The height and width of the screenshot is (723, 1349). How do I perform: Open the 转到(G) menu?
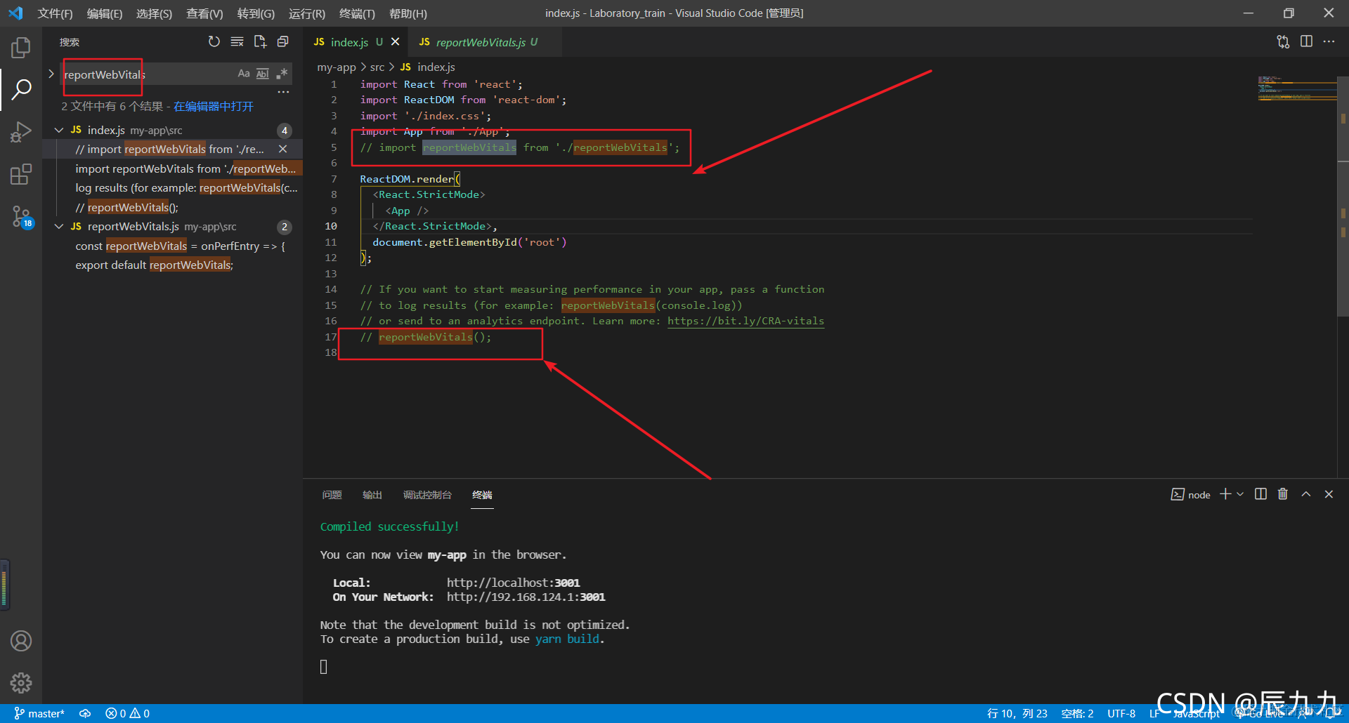click(256, 13)
